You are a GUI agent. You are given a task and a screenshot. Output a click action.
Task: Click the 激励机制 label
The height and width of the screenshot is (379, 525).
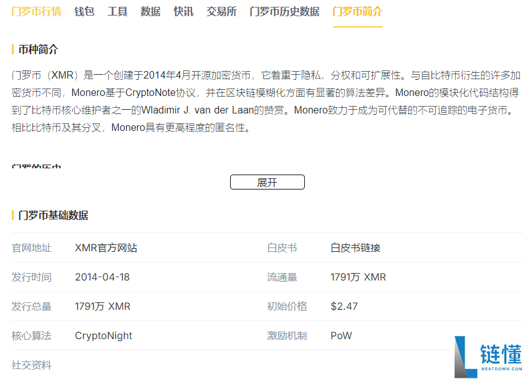tap(287, 335)
